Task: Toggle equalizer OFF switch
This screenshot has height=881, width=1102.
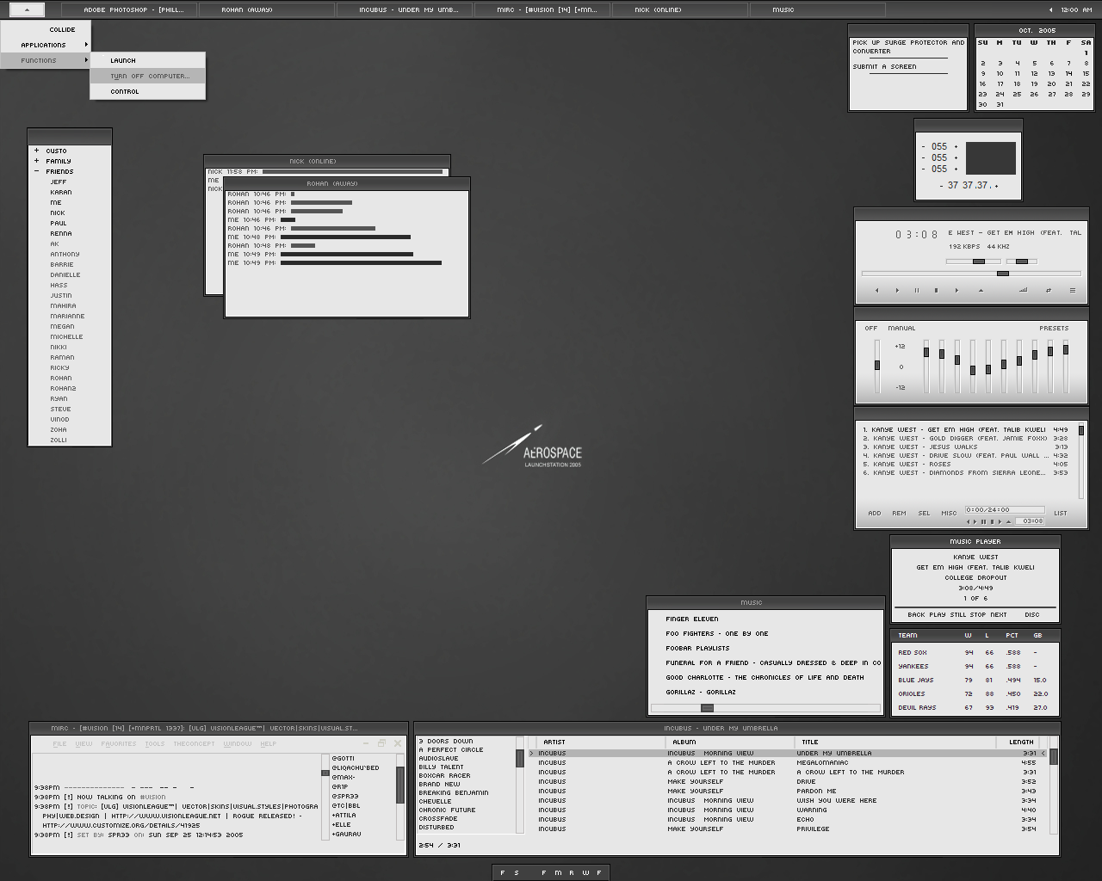Action: tap(871, 328)
